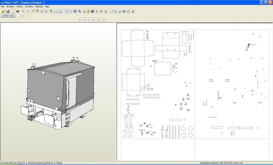Open the Help menu
Image resolution: width=273 pixels, height=165 pixels.
(47, 7)
